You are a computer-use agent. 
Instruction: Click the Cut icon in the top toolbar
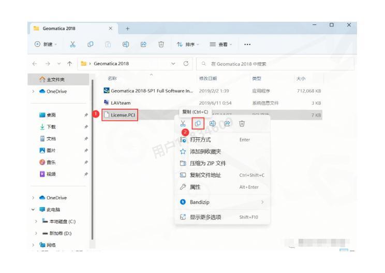pyautogui.click(x=72, y=45)
